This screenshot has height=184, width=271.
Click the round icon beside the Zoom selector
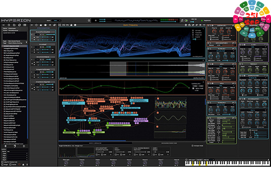[x=89, y=20]
